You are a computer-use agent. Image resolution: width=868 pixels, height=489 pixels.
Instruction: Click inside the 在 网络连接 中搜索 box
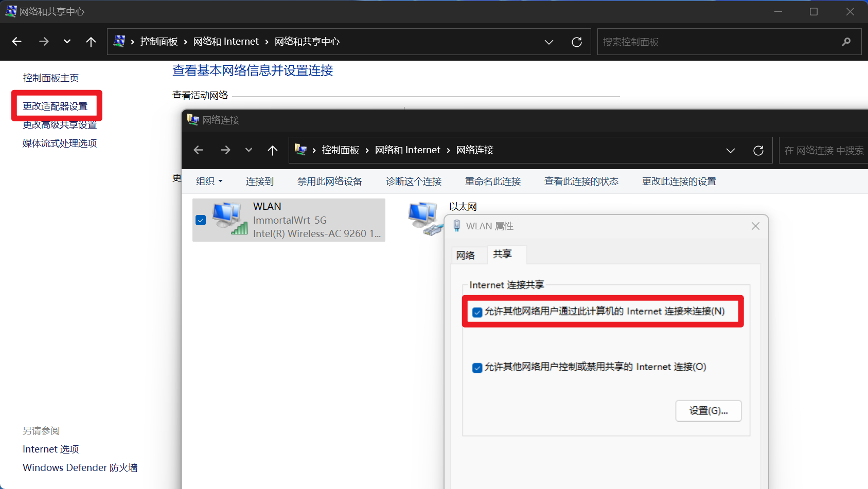point(823,150)
